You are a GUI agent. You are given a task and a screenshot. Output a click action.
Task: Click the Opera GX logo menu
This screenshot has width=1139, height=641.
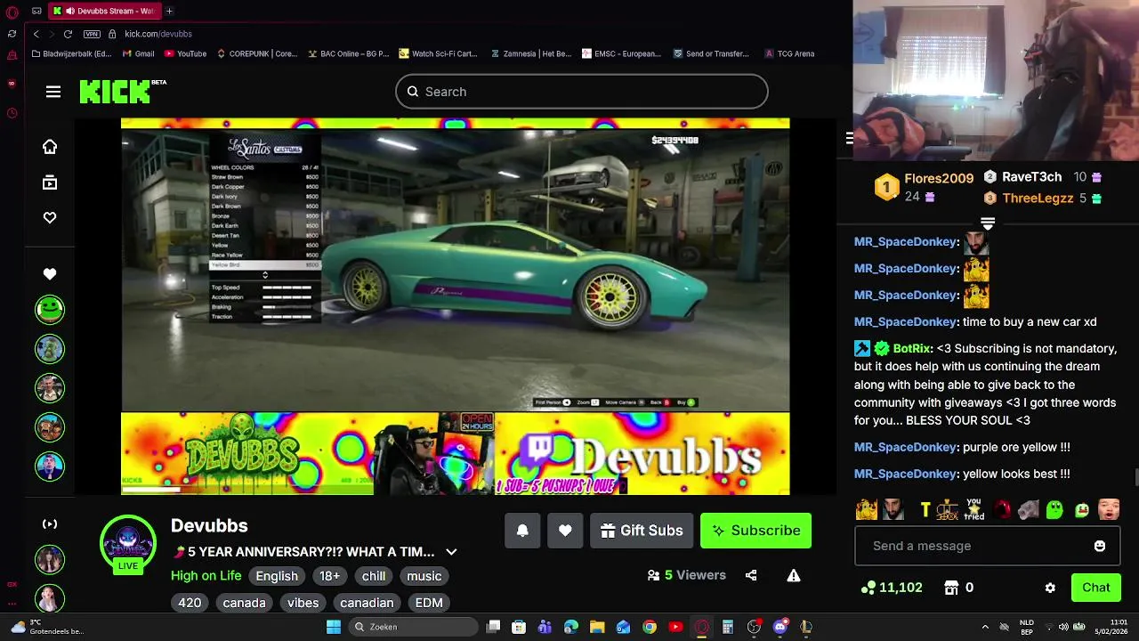pos(12,12)
